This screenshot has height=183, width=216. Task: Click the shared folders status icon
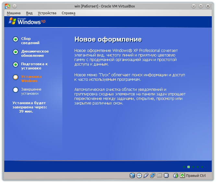coord(159,176)
